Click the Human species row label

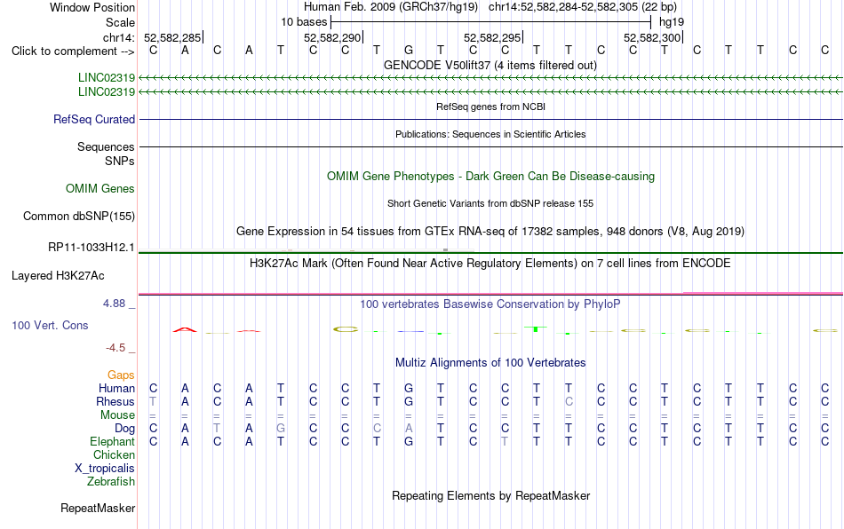tap(116, 389)
